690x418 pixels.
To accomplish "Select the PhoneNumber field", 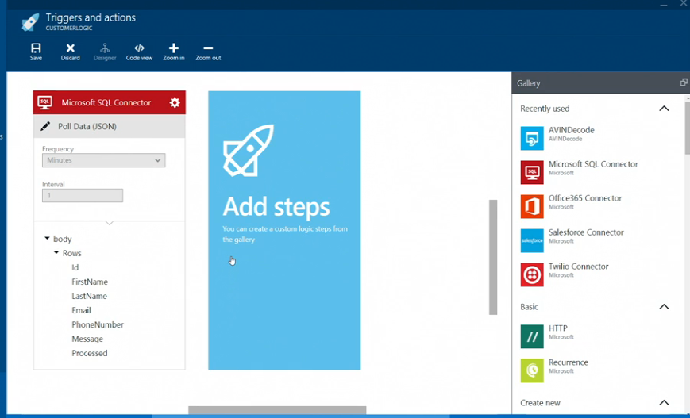I will point(98,325).
